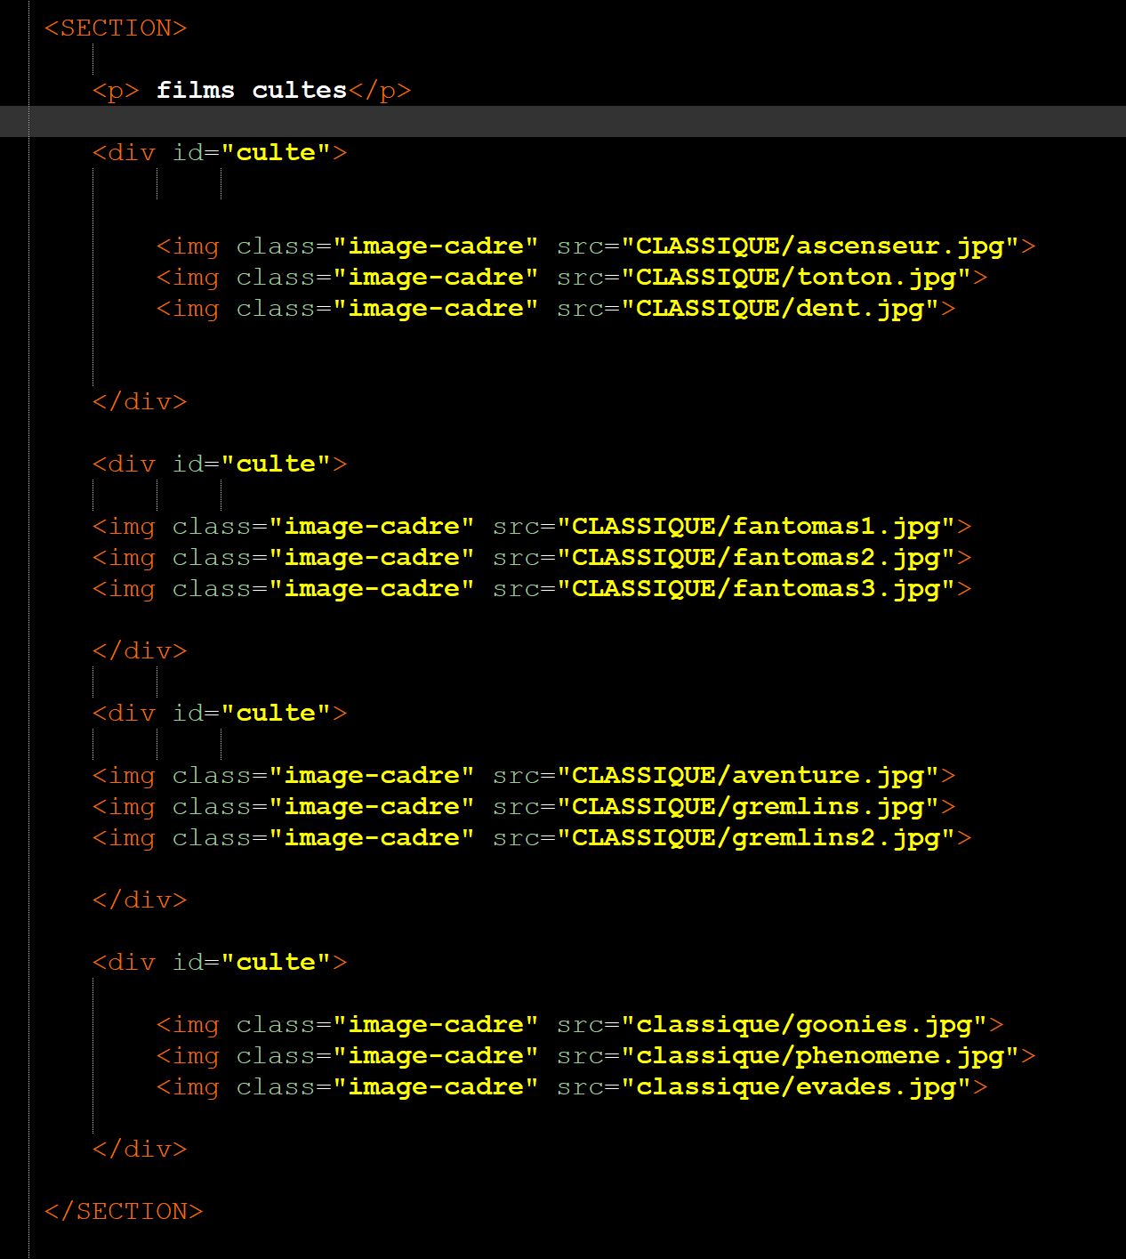Place cursor on "films cultes" paragraph text
The width and height of the screenshot is (1126, 1259).
(x=251, y=91)
